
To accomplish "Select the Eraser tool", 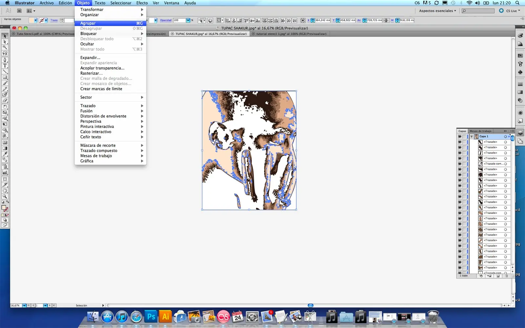I will [x=5, y=100].
